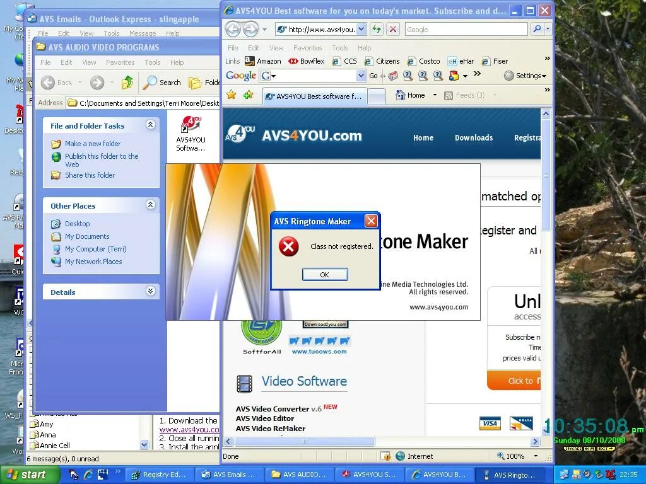
Task: Open the Google toolbar Settings dropdown
Action: tap(526, 76)
